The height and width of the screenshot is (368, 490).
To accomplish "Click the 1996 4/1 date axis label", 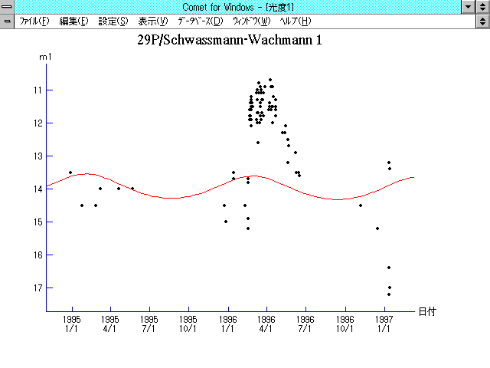I will coord(266,324).
